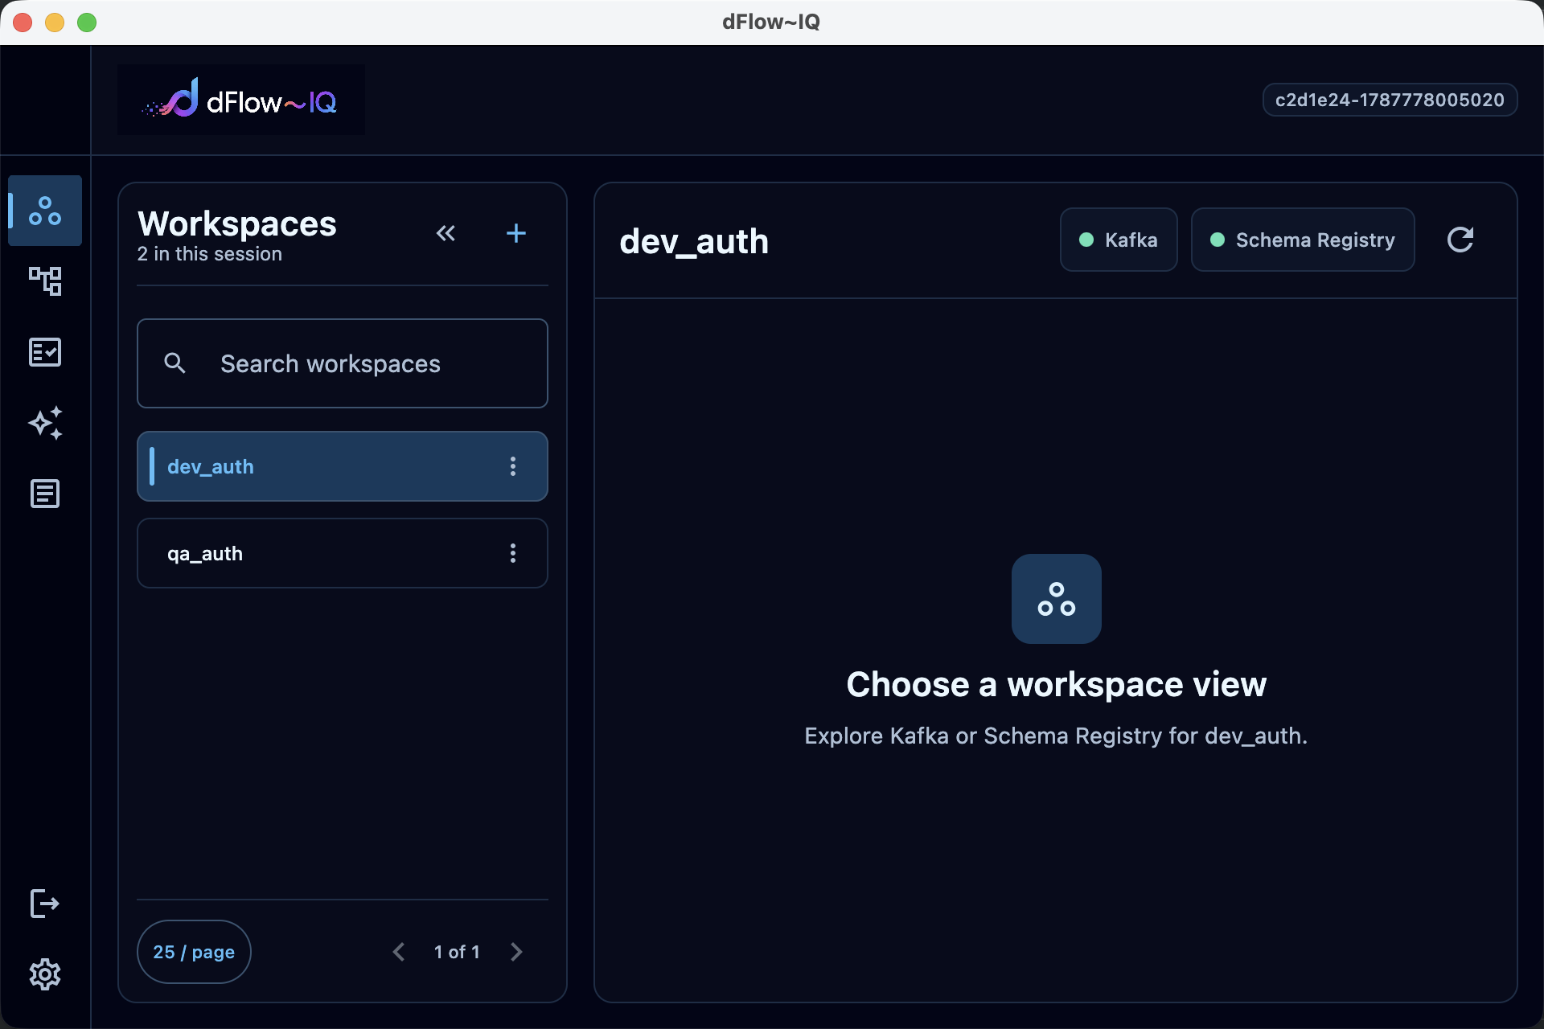Open the AI sparkles sidebar icon
This screenshot has height=1029, width=1544.
tap(45, 423)
